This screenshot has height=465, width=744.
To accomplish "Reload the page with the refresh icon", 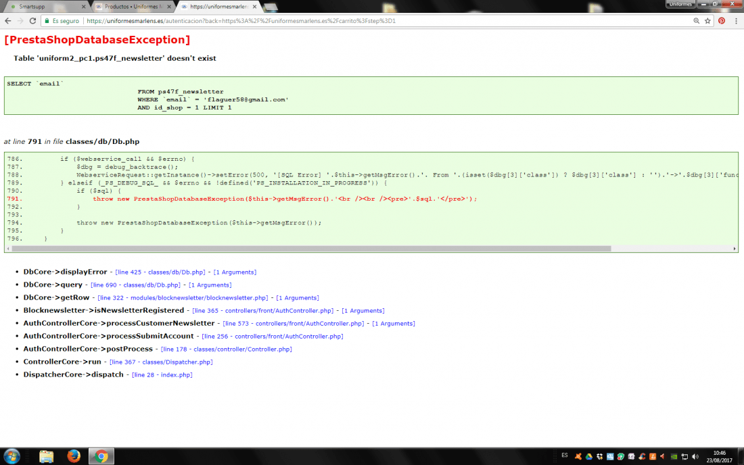I will pyautogui.click(x=32, y=21).
